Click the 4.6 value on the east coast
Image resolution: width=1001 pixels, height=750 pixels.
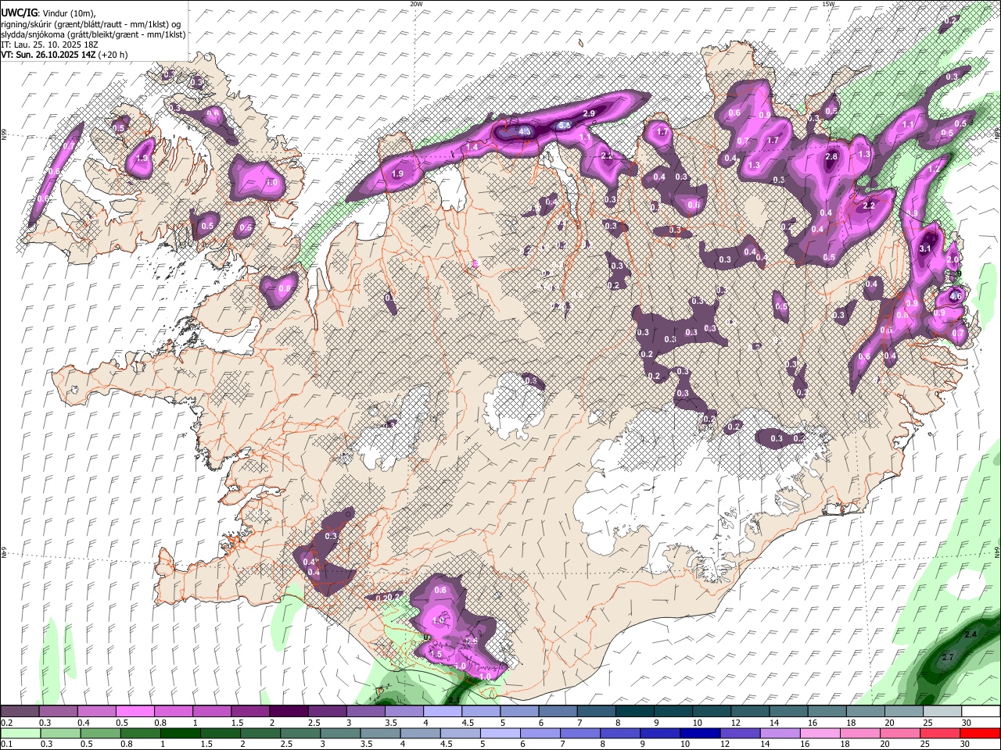pyautogui.click(x=956, y=296)
